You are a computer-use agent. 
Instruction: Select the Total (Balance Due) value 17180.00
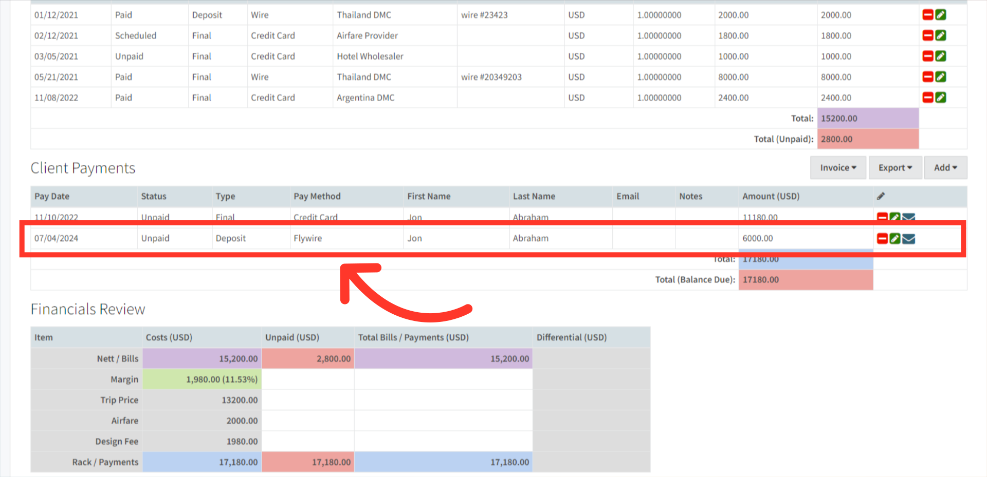[759, 279]
